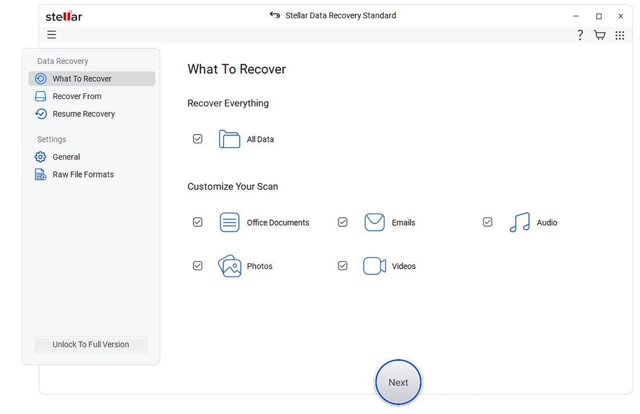Click the Next button
Viewport: 640px width, 414px height.
[398, 382]
